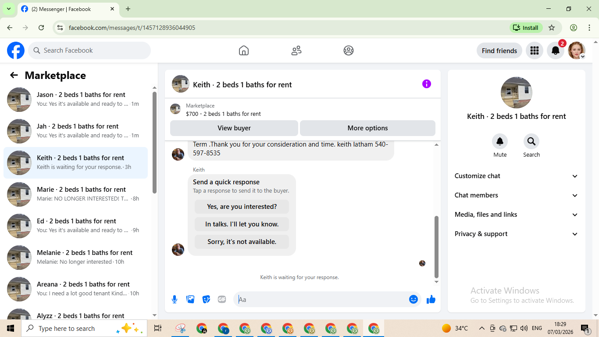Select the Jason conversation

75,100
